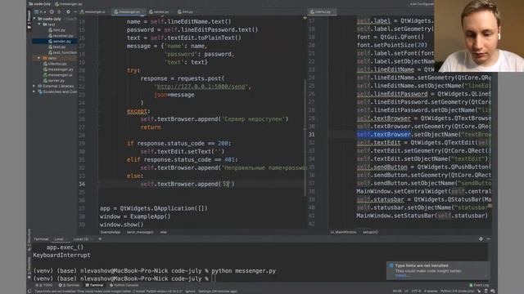Click the Terminal tool window button
Viewport: 524px width, 294px height.
(x=94, y=285)
